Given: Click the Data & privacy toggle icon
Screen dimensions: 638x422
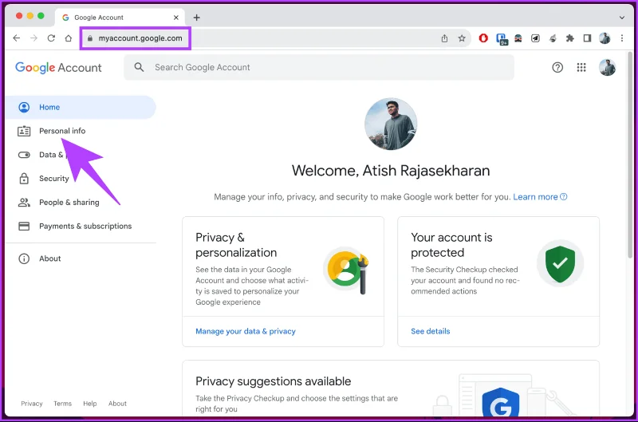Looking at the screenshot, I should point(24,155).
